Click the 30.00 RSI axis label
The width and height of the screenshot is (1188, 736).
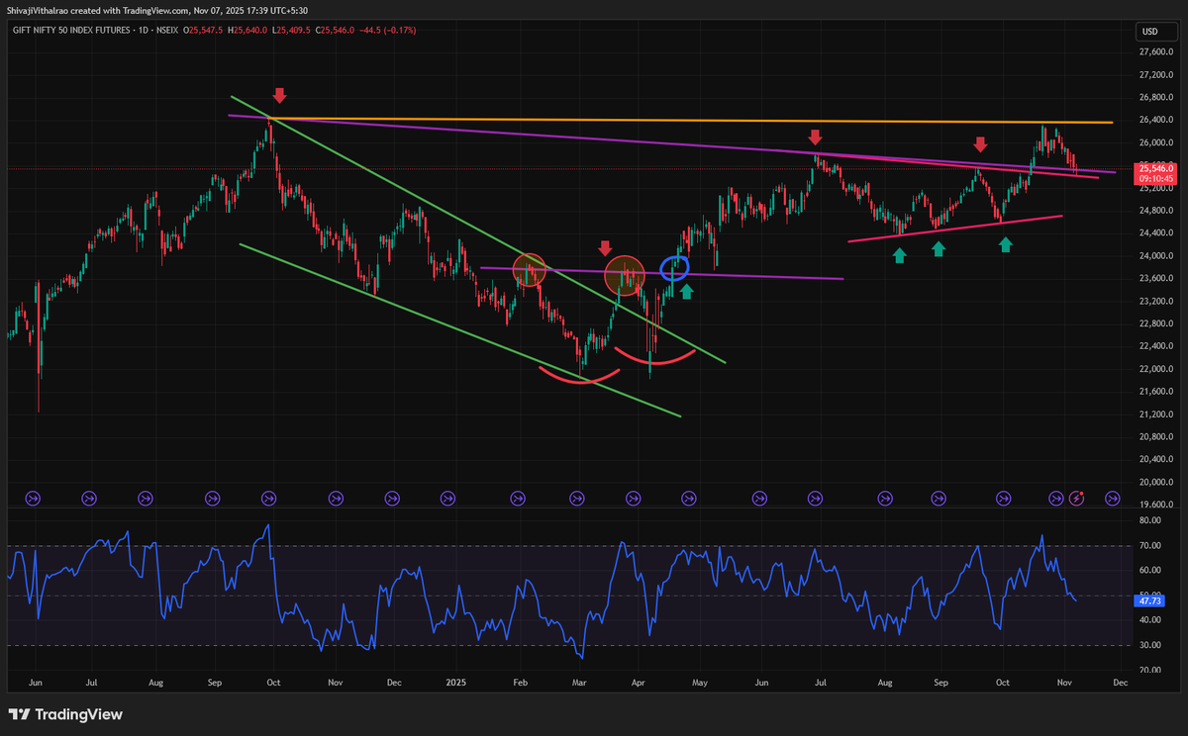(1149, 646)
